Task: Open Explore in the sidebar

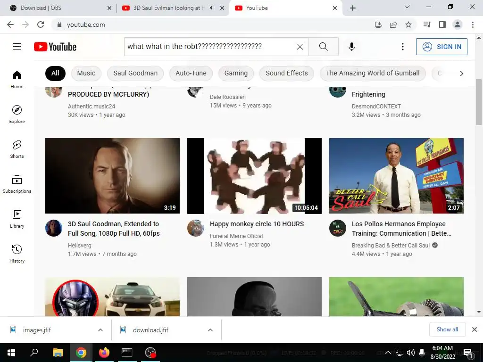Action: [x=17, y=114]
